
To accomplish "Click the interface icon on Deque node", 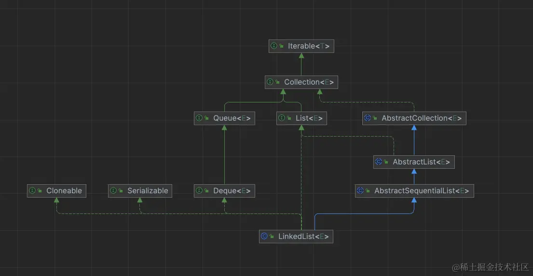I will pos(199,191).
